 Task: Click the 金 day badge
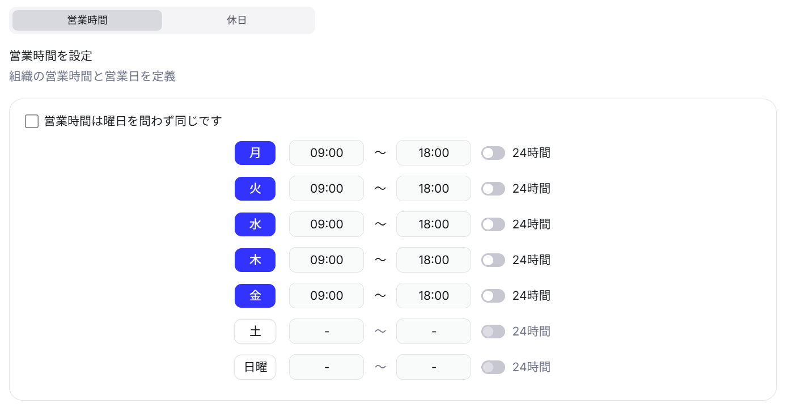tap(255, 295)
